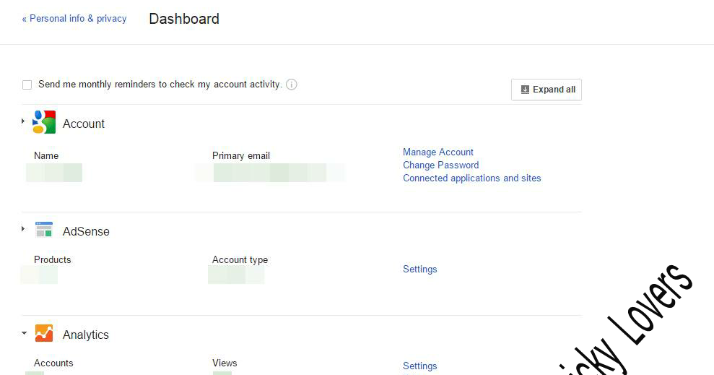Open AdSense Settings link
714x375 pixels.
(x=419, y=269)
